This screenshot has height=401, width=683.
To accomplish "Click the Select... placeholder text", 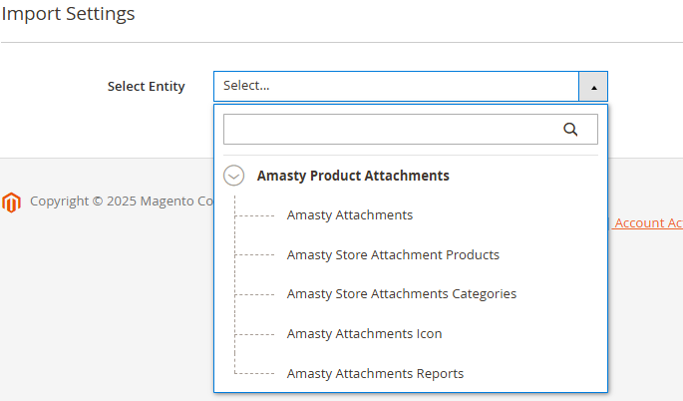I will point(246,86).
